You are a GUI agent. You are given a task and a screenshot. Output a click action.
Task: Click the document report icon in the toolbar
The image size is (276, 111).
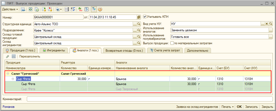pyautogui.click(x=87, y=9)
